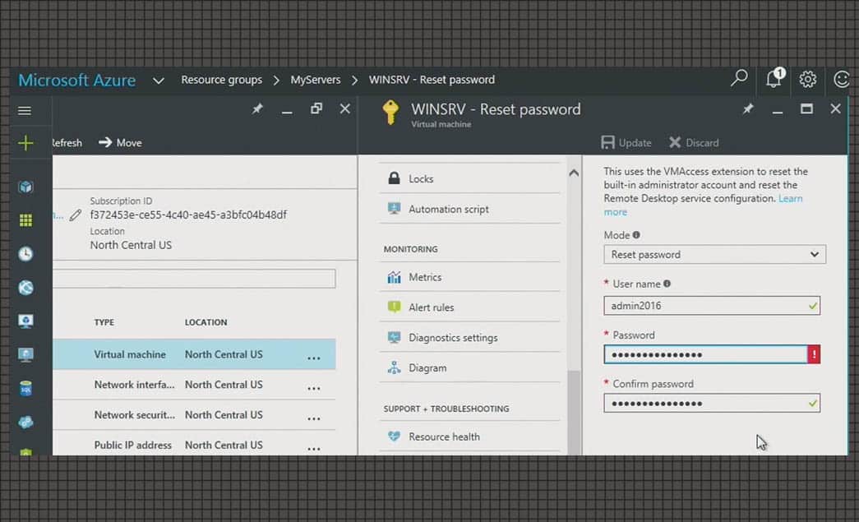The width and height of the screenshot is (859, 522).
Task: Click the Microsoft Azure logo text
Action: pyautogui.click(x=76, y=80)
